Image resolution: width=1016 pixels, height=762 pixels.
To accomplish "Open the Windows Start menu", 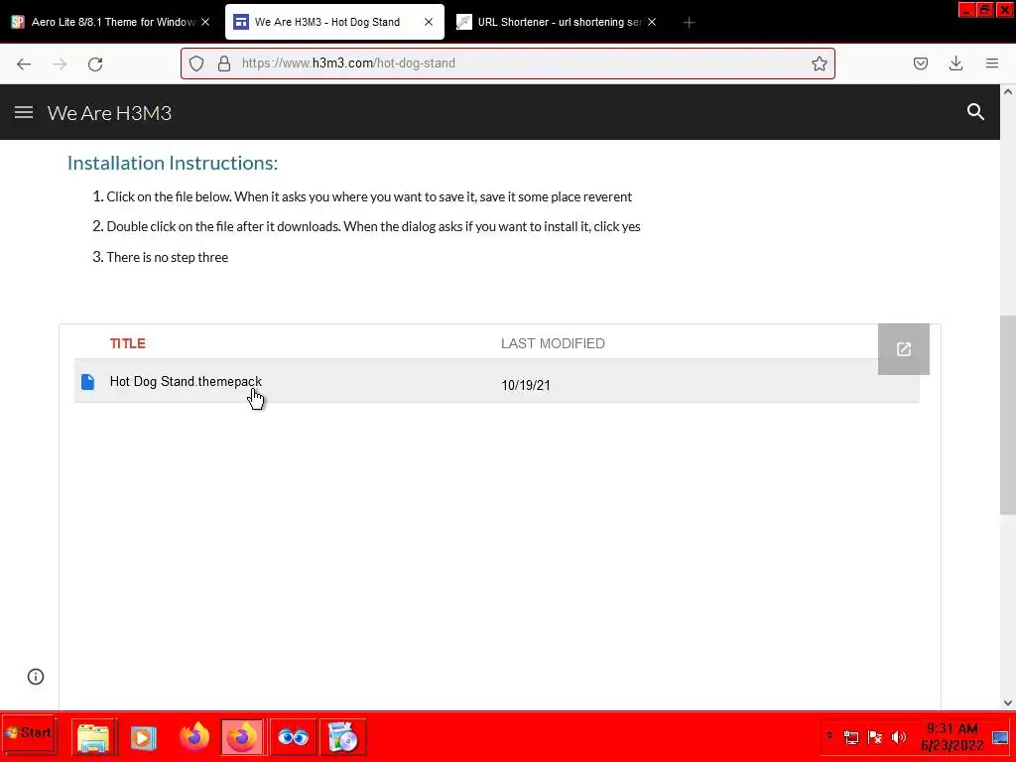I will tap(29, 733).
